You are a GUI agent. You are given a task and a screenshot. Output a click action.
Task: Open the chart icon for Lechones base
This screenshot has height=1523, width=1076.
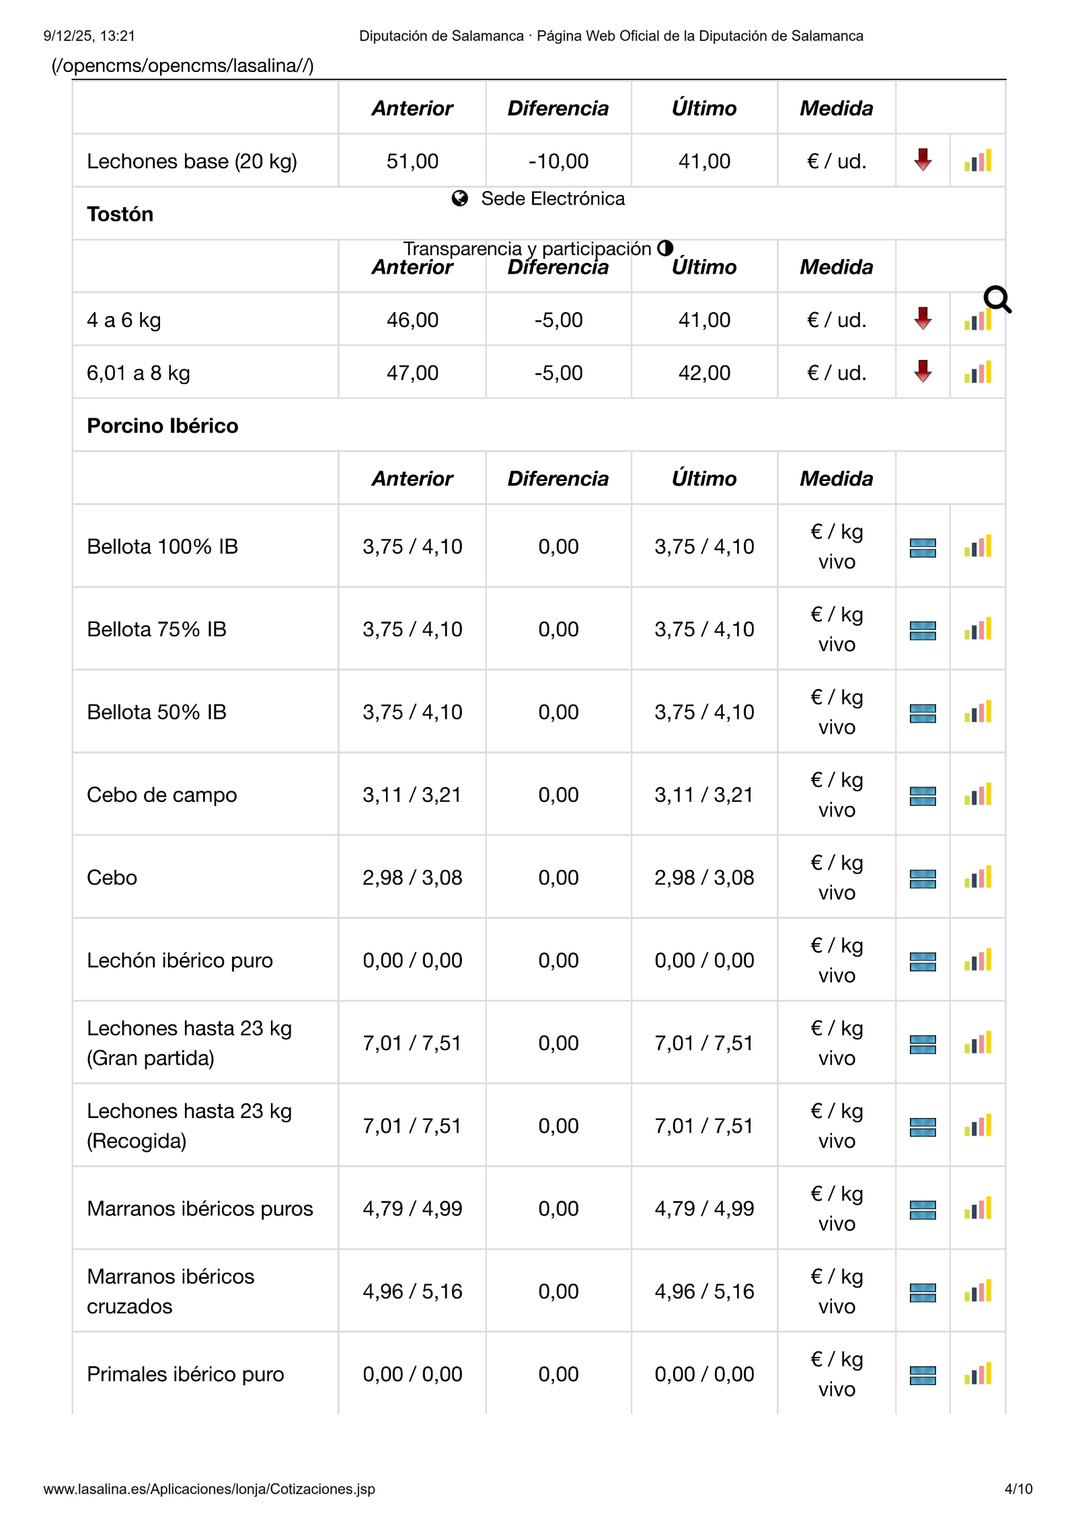click(x=978, y=161)
